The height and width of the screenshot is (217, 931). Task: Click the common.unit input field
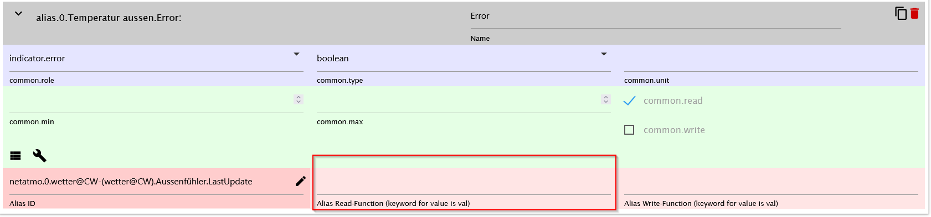[771, 59]
